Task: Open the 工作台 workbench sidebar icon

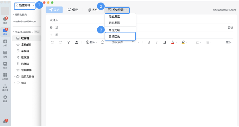Action: coord(5,76)
